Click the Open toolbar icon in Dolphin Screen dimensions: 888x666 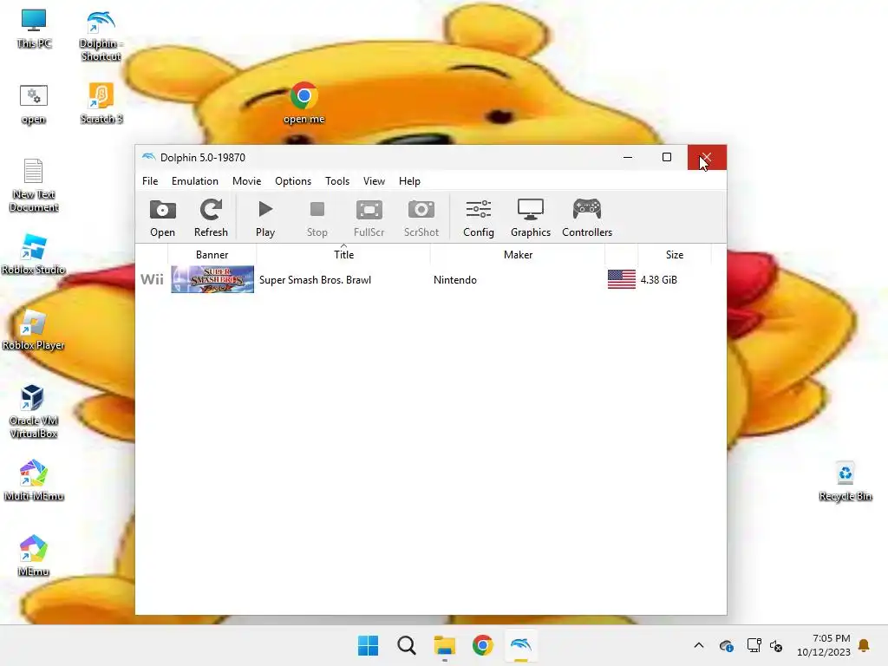click(162, 218)
